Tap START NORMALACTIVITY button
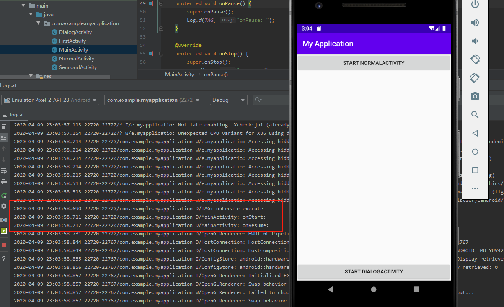 (x=373, y=63)
